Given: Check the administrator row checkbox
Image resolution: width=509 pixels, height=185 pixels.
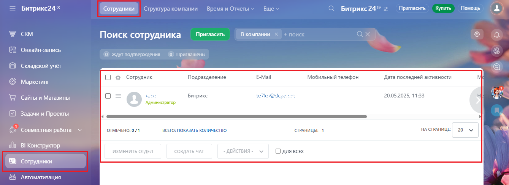Looking at the screenshot, I should tap(108, 96).
